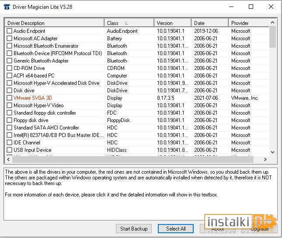Select the VMware SVGA 3D checkbox

pos(9,98)
